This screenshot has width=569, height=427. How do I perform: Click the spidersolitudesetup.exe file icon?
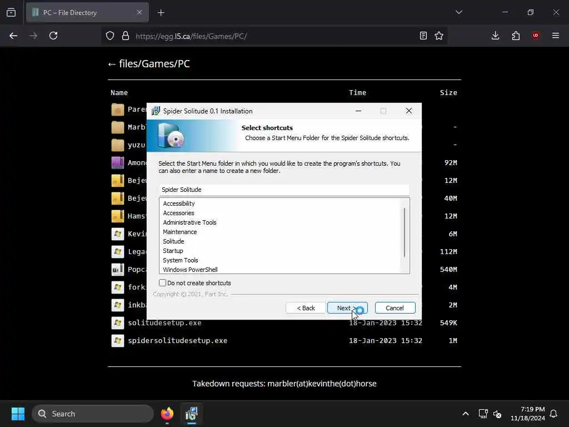tap(118, 341)
